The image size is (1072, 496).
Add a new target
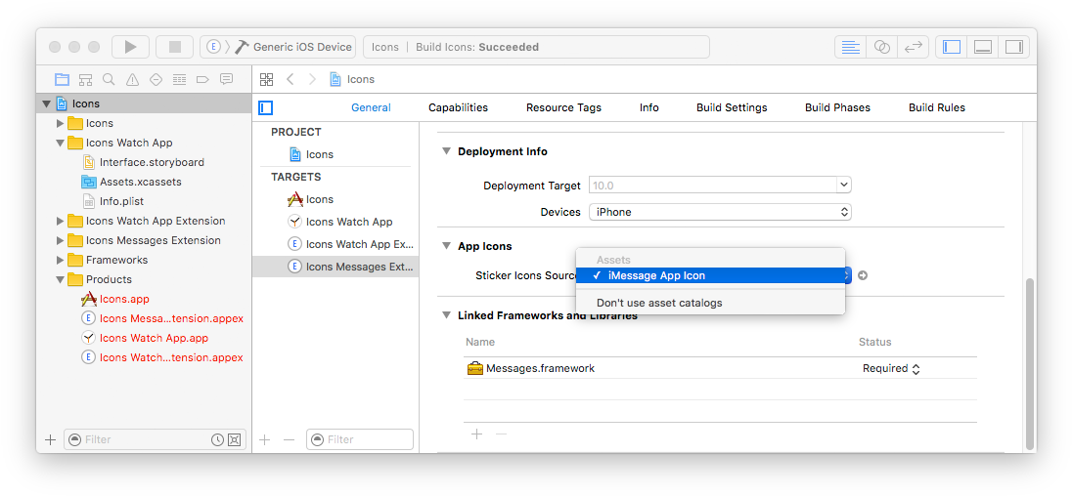(x=265, y=439)
